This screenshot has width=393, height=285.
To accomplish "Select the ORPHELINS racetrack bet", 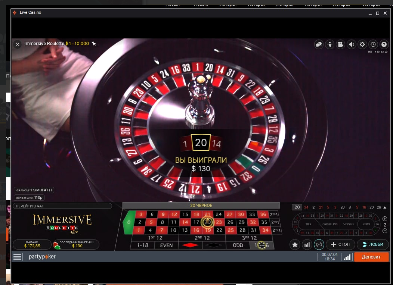I will click(330, 224).
